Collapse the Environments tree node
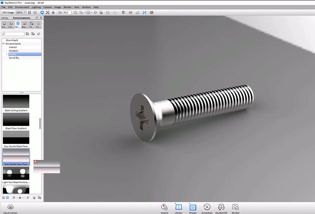 (x=3, y=44)
